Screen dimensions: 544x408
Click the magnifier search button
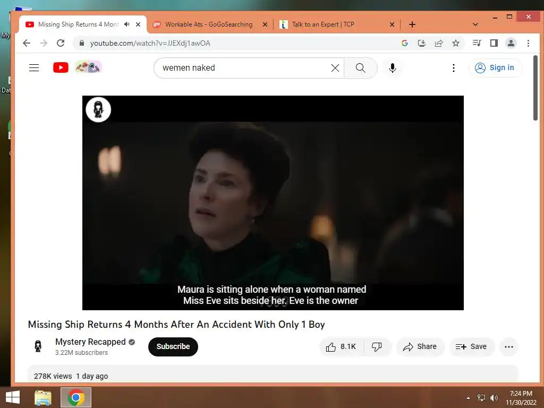(x=361, y=68)
